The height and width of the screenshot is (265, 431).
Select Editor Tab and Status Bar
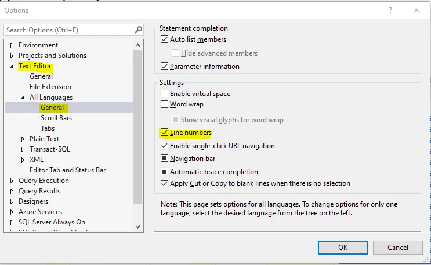pyautogui.click(x=67, y=170)
